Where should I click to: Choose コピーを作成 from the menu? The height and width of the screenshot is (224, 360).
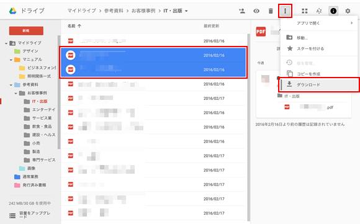pos(319,74)
